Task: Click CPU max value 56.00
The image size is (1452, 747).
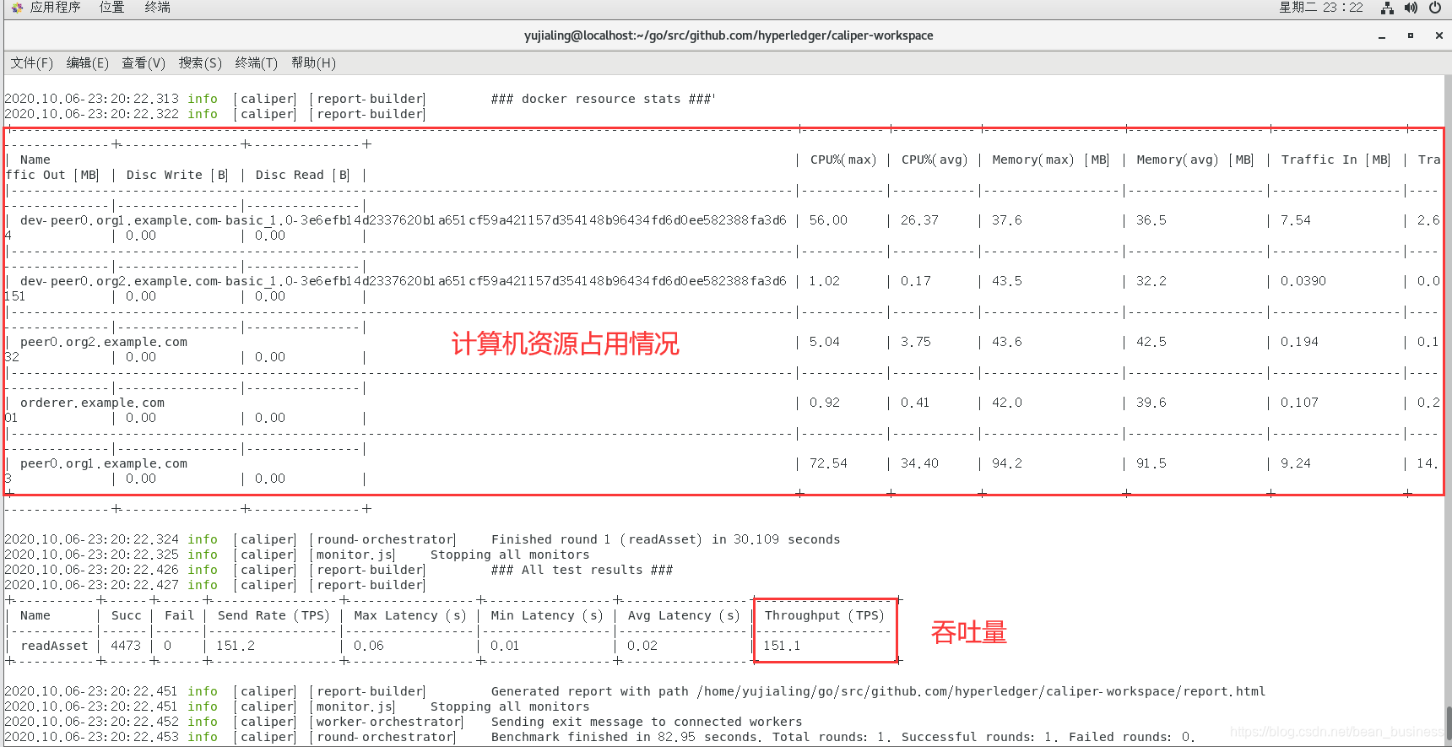Action: coord(828,220)
